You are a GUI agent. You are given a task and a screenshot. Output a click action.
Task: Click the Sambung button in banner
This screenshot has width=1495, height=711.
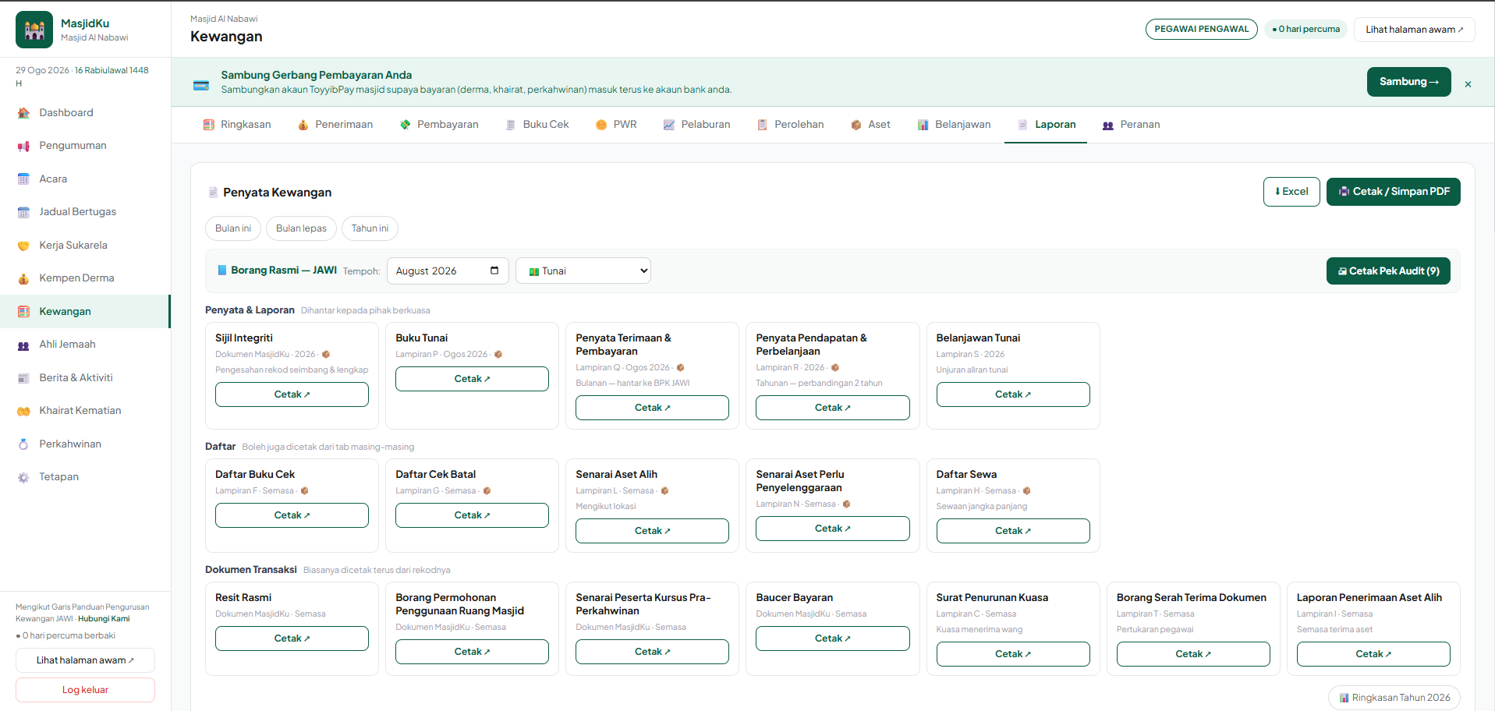1408,82
